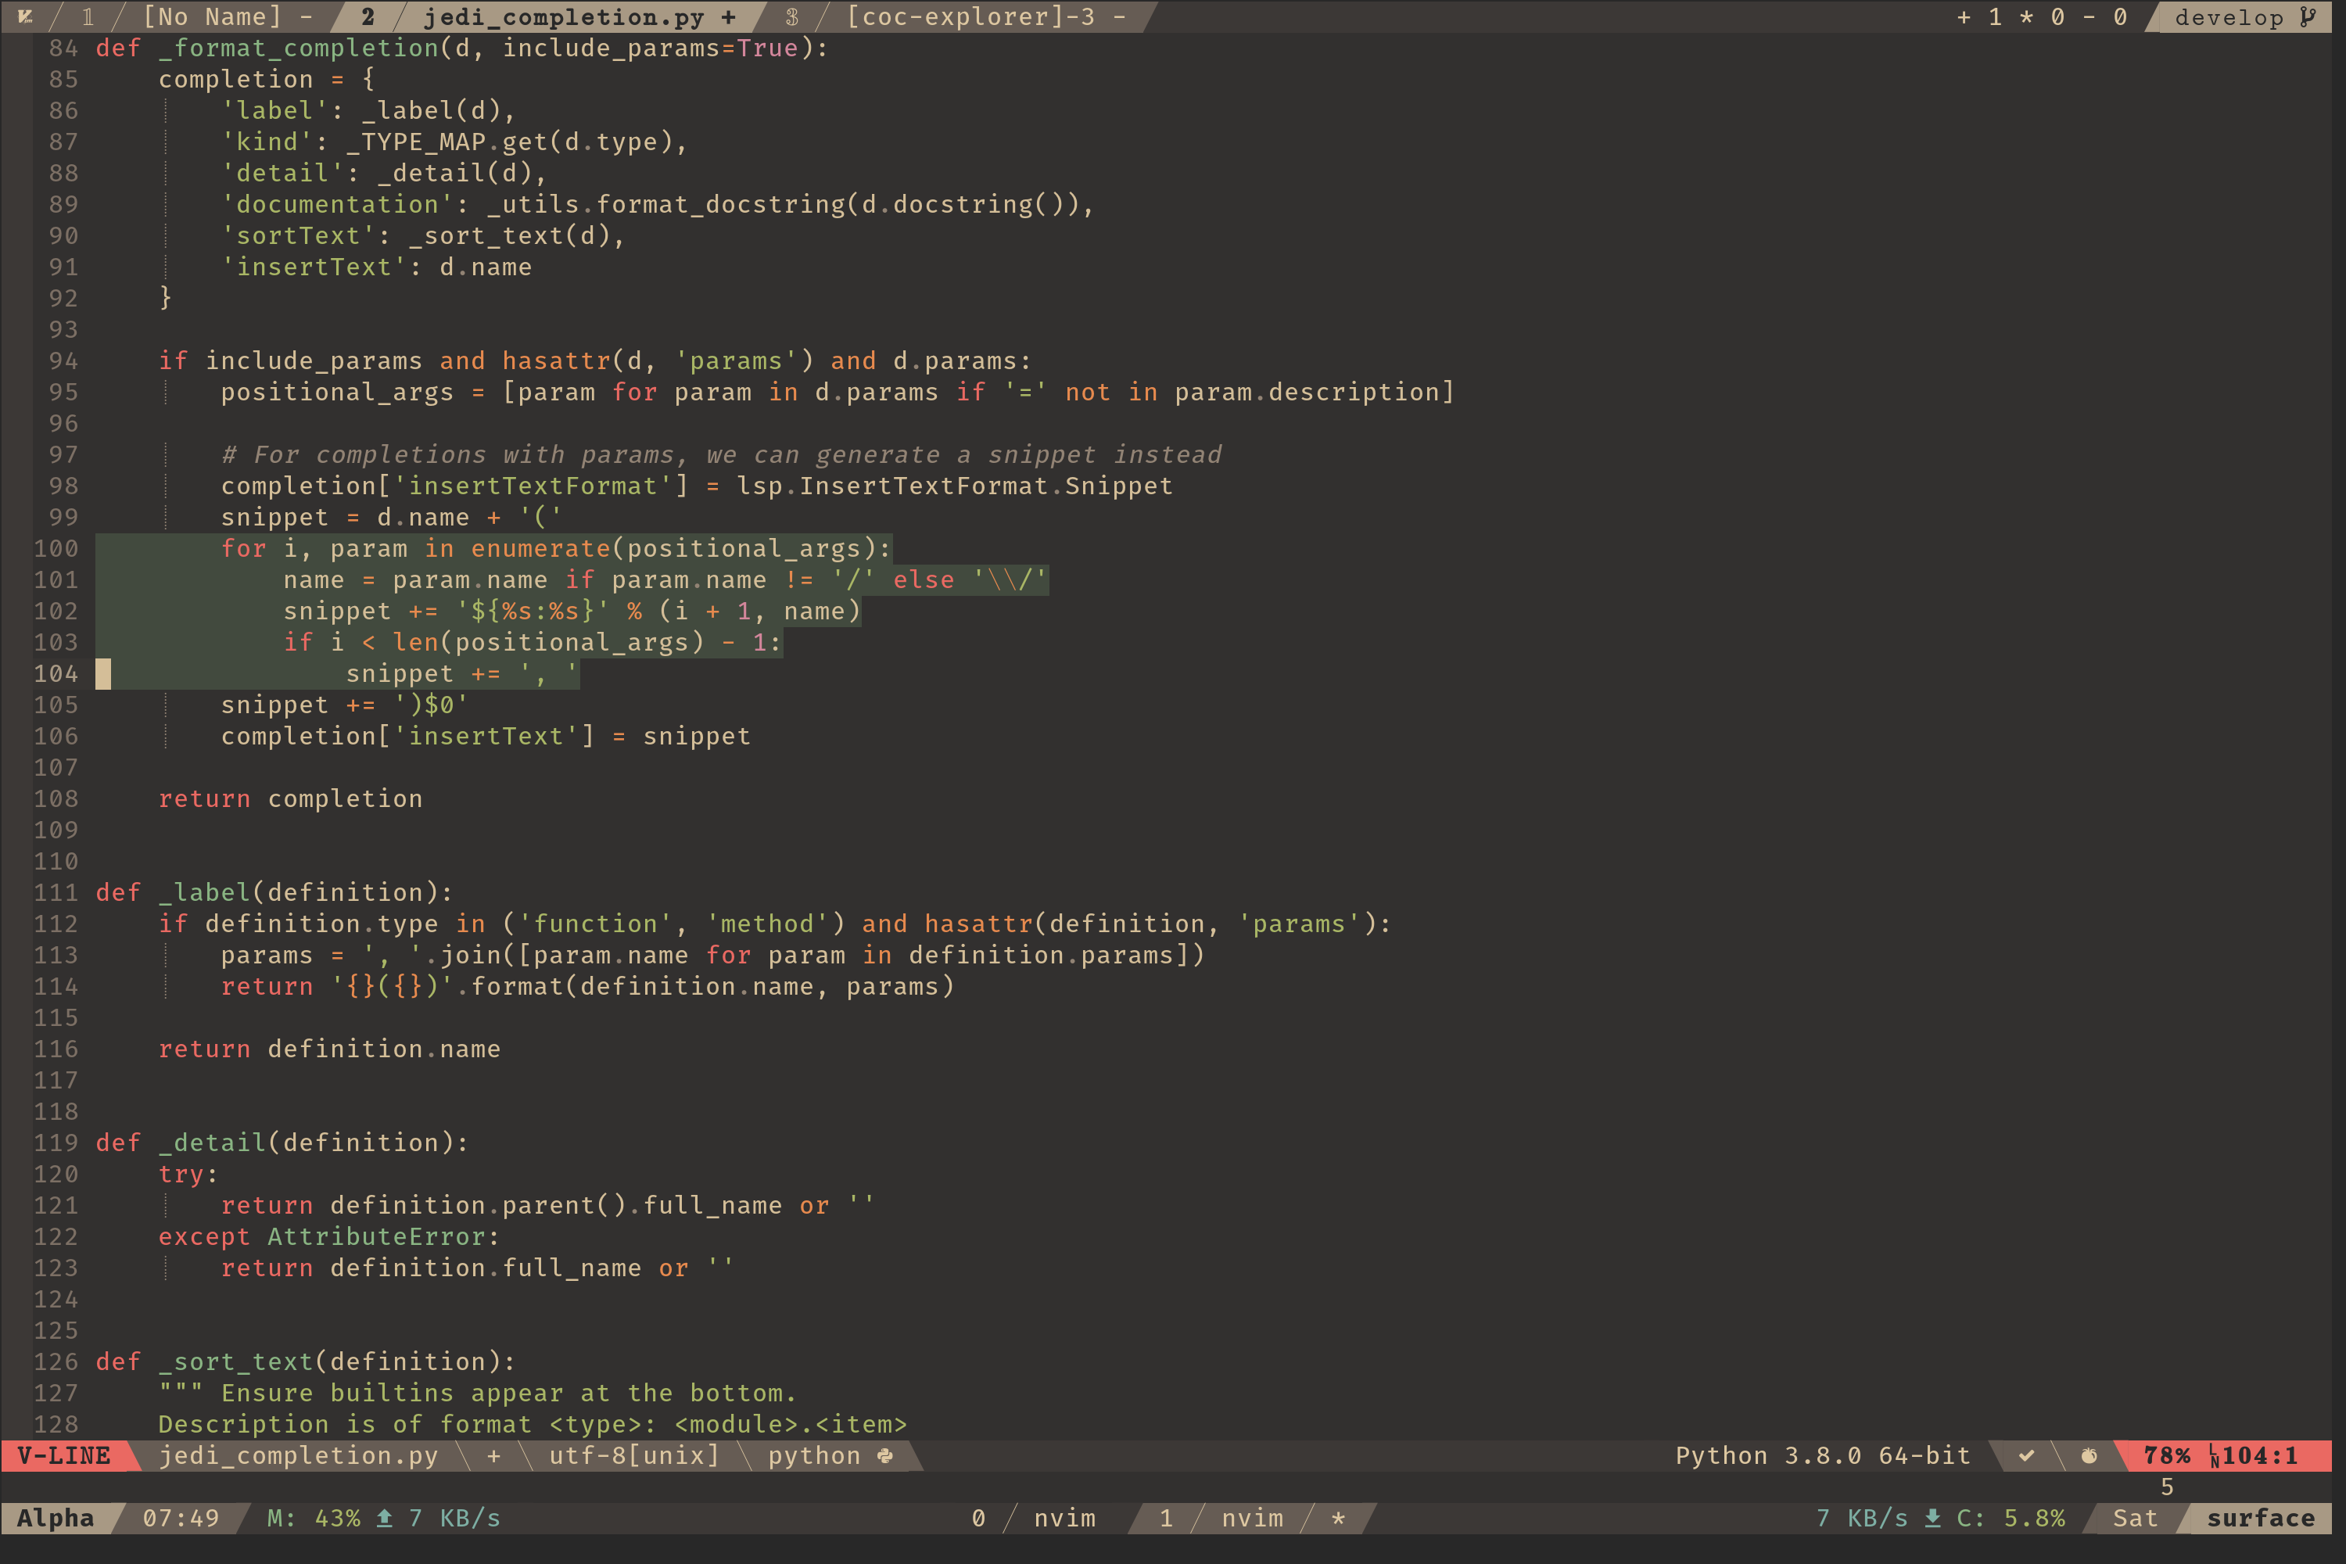The height and width of the screenshot is (1564, 2346).
Task: Click the Python language icon in the statusline
Action: 884,1455
